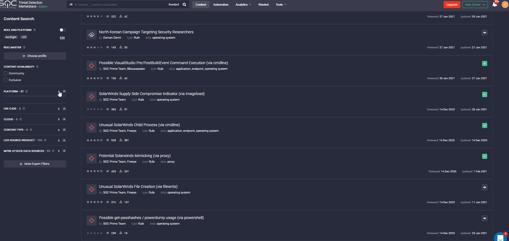
Task: Expand the Log Source Product filter
Action: click(x=59, y=140)
